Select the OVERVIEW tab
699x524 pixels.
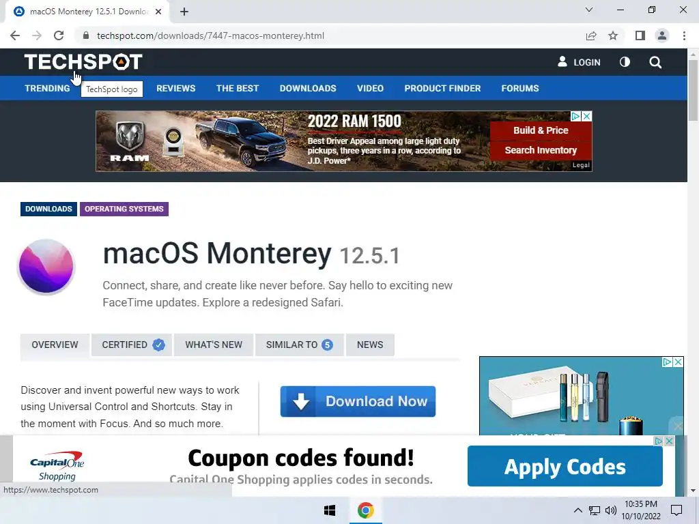tap(55, 345)
